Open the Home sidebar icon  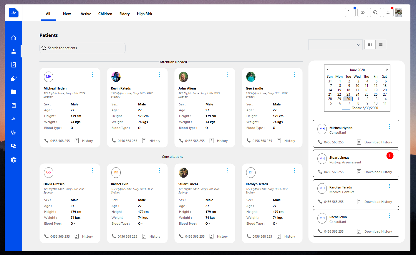pyautogui.click(x=13, y=38)
